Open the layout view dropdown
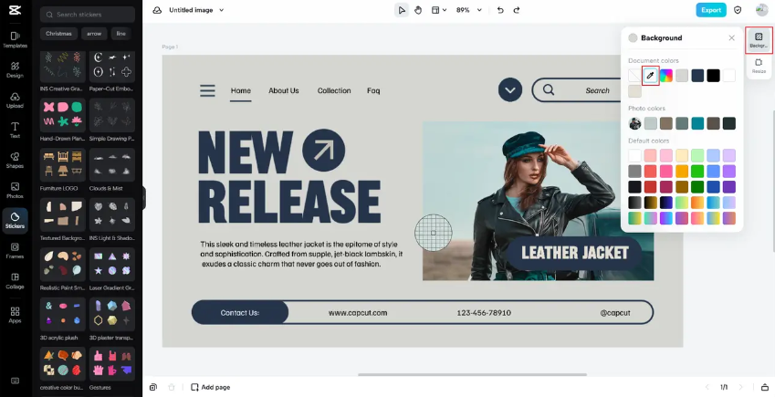This screenshot has height=397, width=775. (x=439, y=10)
